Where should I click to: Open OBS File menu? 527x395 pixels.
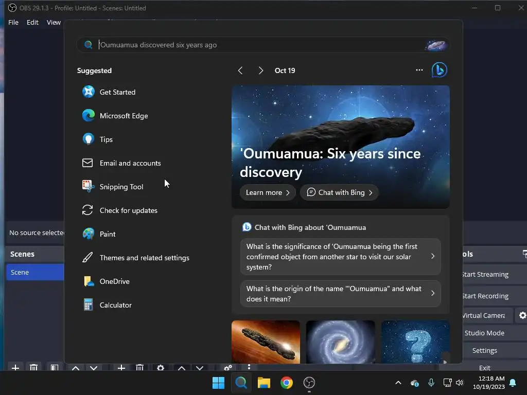(x=13, y=22)
